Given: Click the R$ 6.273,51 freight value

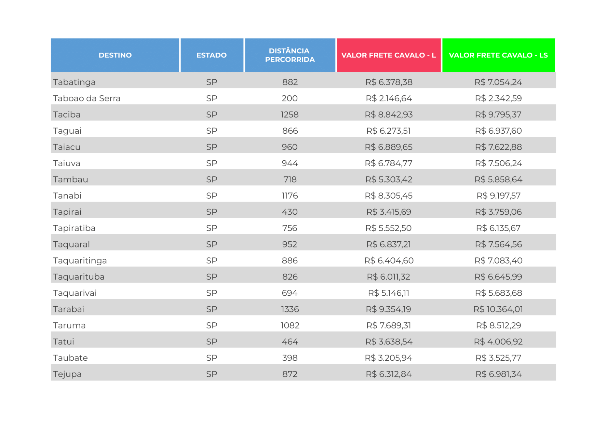Looking at the screenshot, I should [388, 131].
